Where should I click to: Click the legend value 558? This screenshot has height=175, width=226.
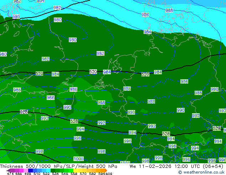coord(74,174)
